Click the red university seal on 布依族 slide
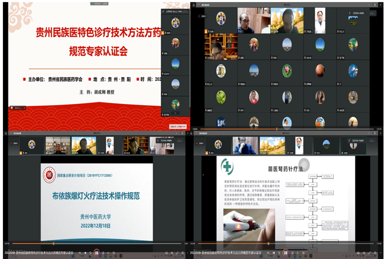 [x=49, y=175]
